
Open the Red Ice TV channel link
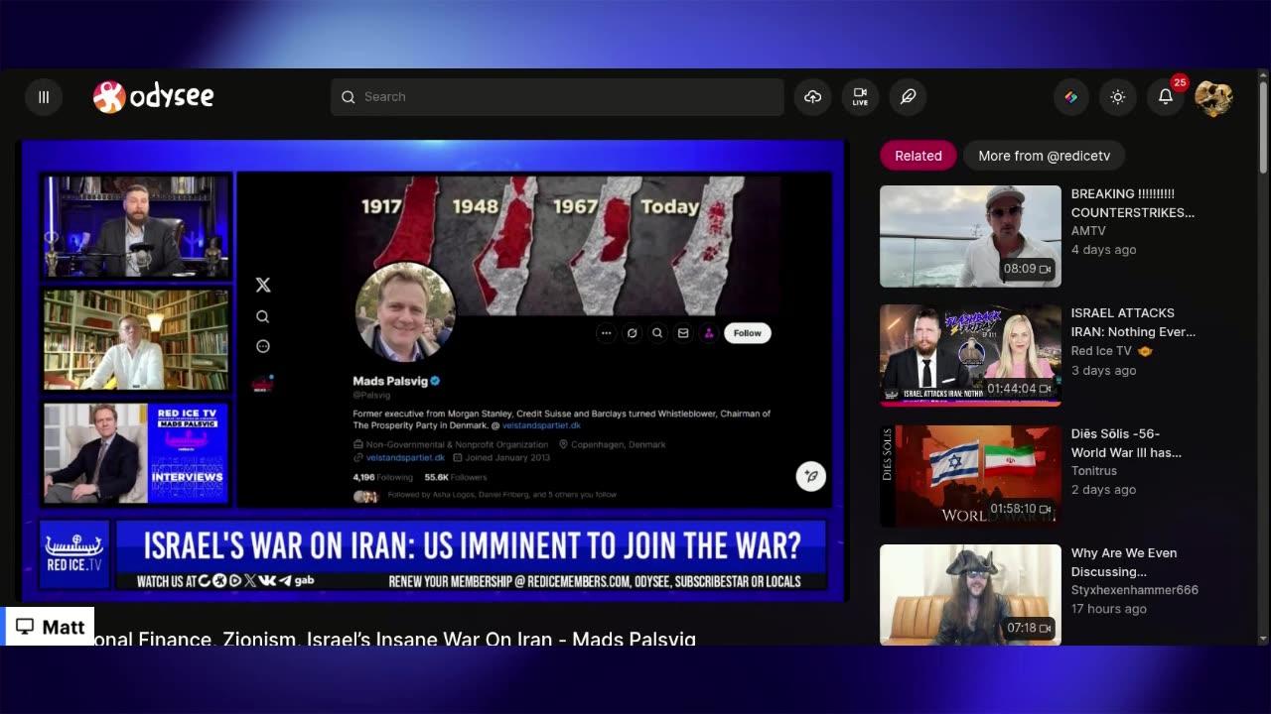tap(1101, 351)
